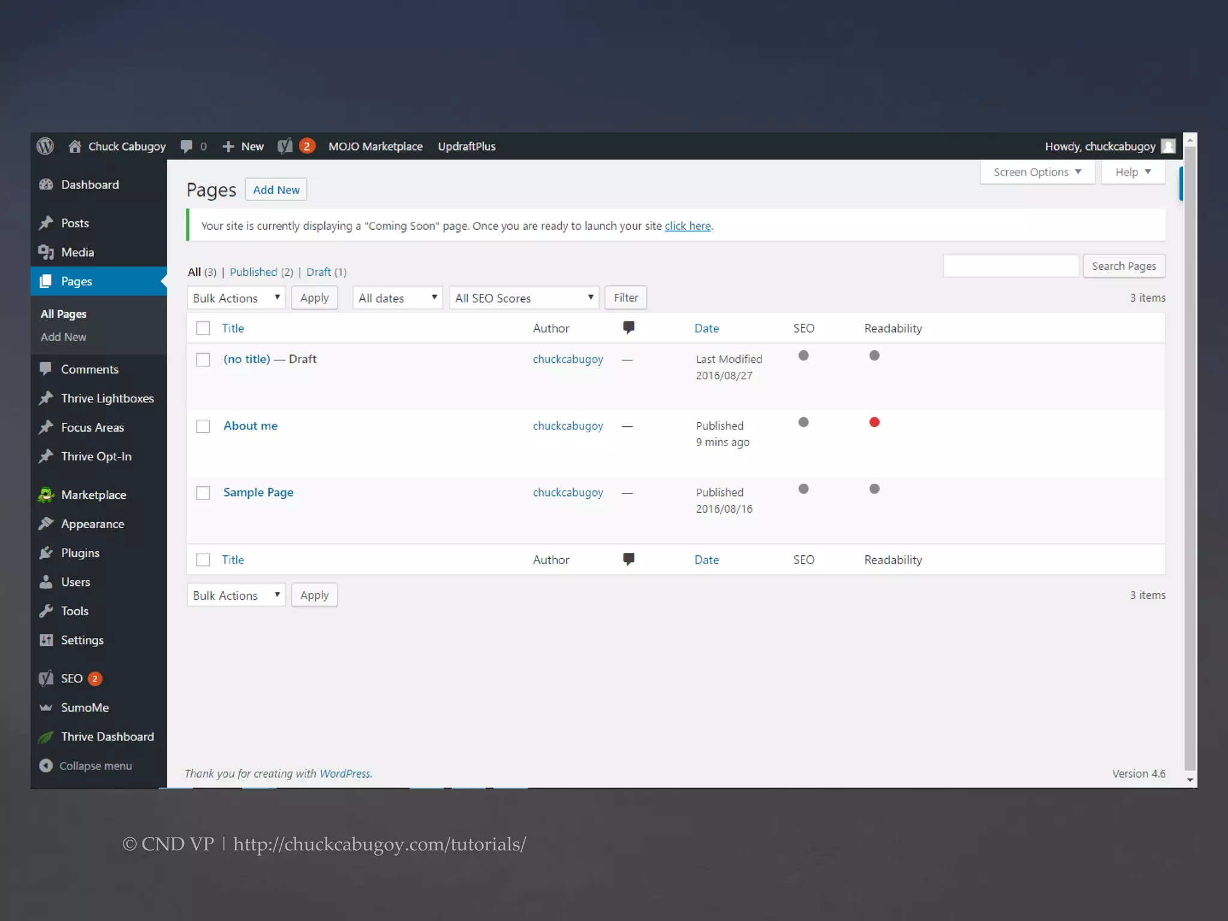Image resolution: width=1228 pixels, height=921 pixels.
Task: Sort pages by Date column header
Action: [706, 328]
